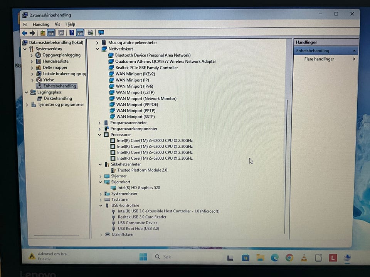
Task: Expand Tjenester og programmer node
Action: [x=27, y=105]
